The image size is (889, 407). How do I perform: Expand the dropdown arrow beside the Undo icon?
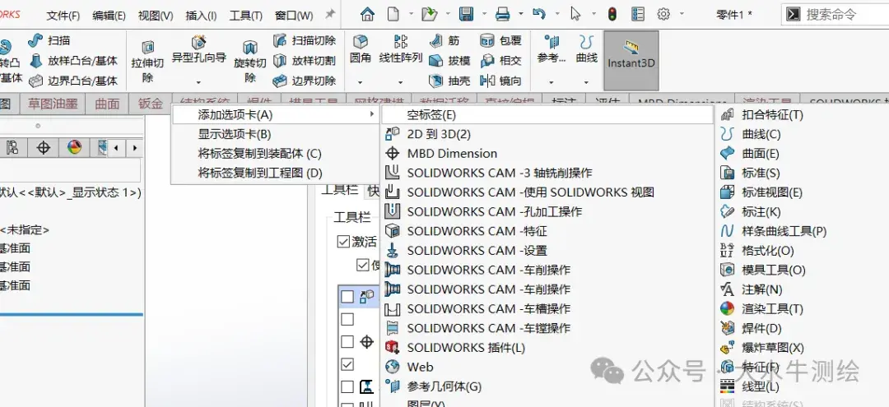tap(557, 14)
